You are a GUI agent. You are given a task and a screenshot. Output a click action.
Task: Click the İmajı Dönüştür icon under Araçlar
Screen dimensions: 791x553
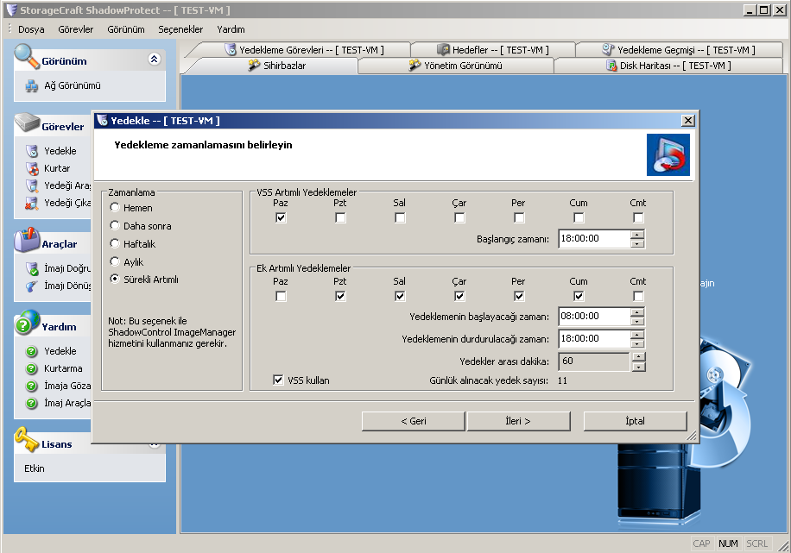32,286
